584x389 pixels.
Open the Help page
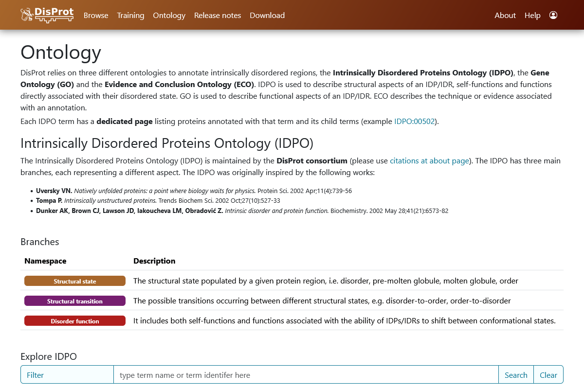pos(532,15)
